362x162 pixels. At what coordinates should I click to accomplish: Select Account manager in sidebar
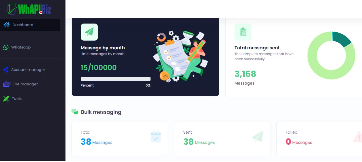pos(30,70)
